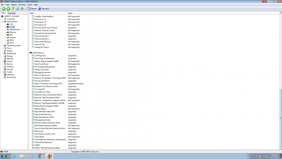Select the Memory item in tree
This screenshot has width=282, height=159.
click(13, 32)
